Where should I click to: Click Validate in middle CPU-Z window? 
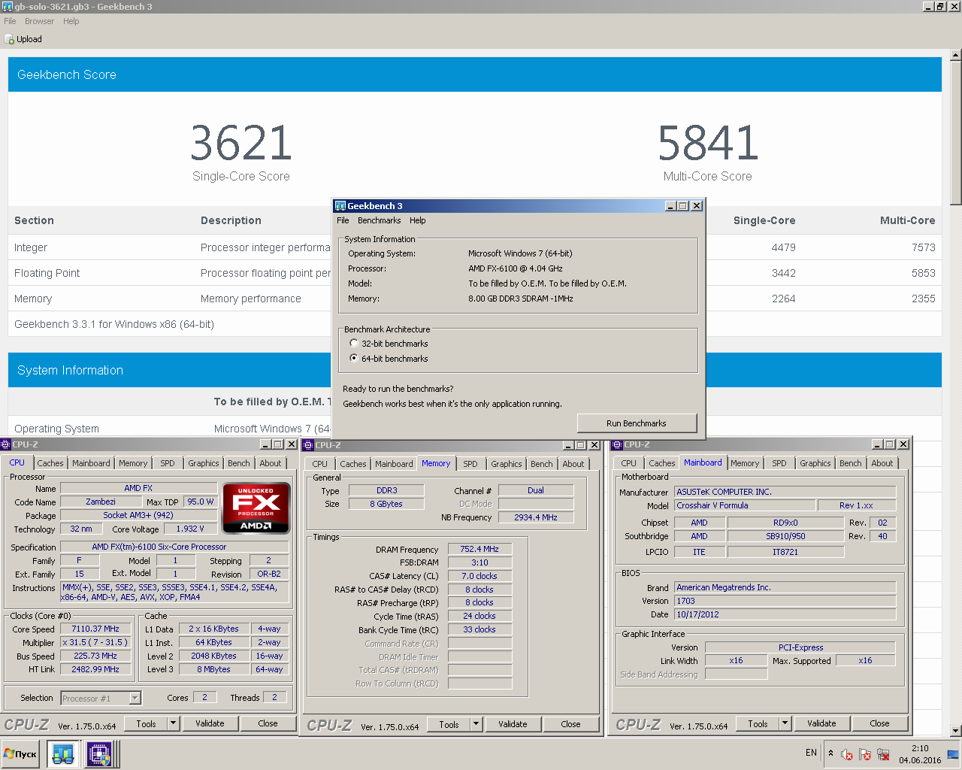(x=513, y=724)
